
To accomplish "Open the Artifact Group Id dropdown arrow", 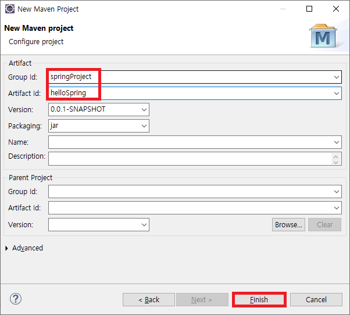I will pos(337,77).
